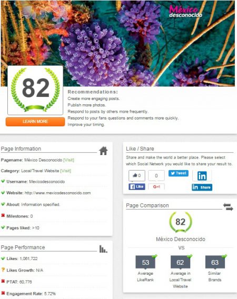Viewport: 237px width, 299px height.
Task: Click the red cross beside Milestones
Action: coord(3,216)
